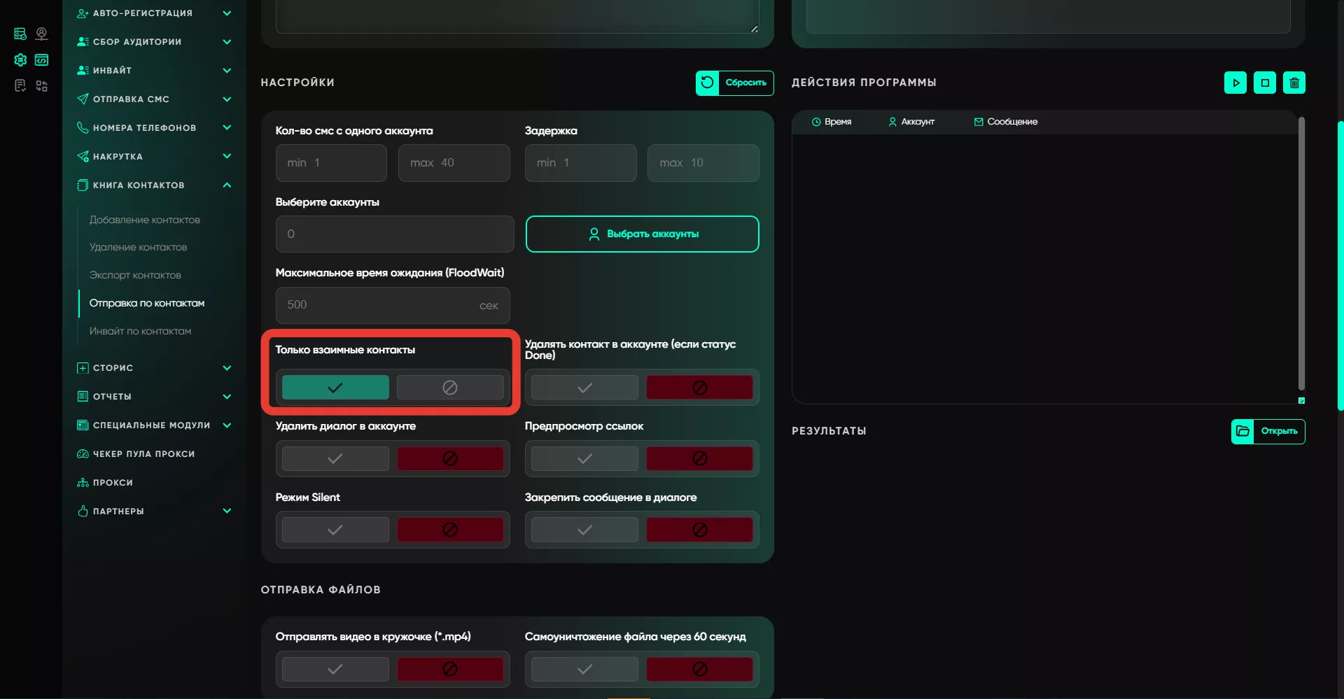
Task: Open Удаление контактов submenu item
Action: (x=138, y=247)
